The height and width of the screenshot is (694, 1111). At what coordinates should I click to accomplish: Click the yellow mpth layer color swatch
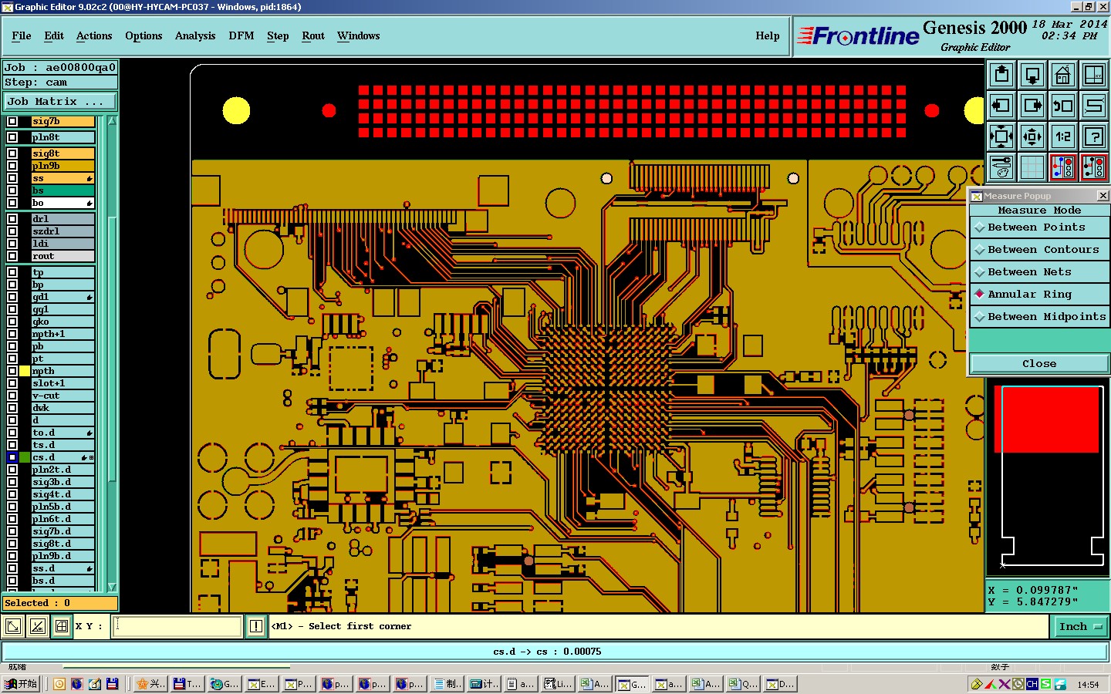tap(25, 371)
